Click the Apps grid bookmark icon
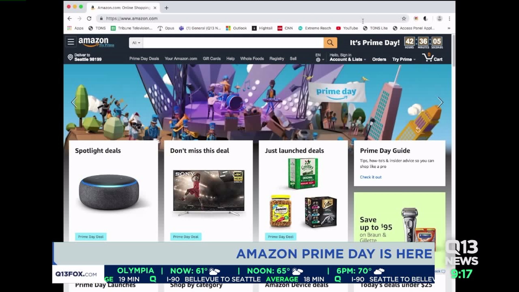The width and height of the screenshot is (519, 292). coord(69,28)
